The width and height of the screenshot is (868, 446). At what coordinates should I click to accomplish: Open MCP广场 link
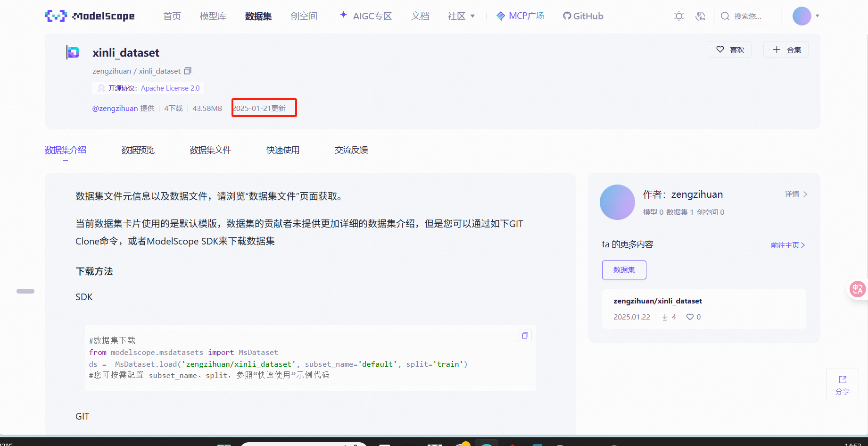click(521, 16)
